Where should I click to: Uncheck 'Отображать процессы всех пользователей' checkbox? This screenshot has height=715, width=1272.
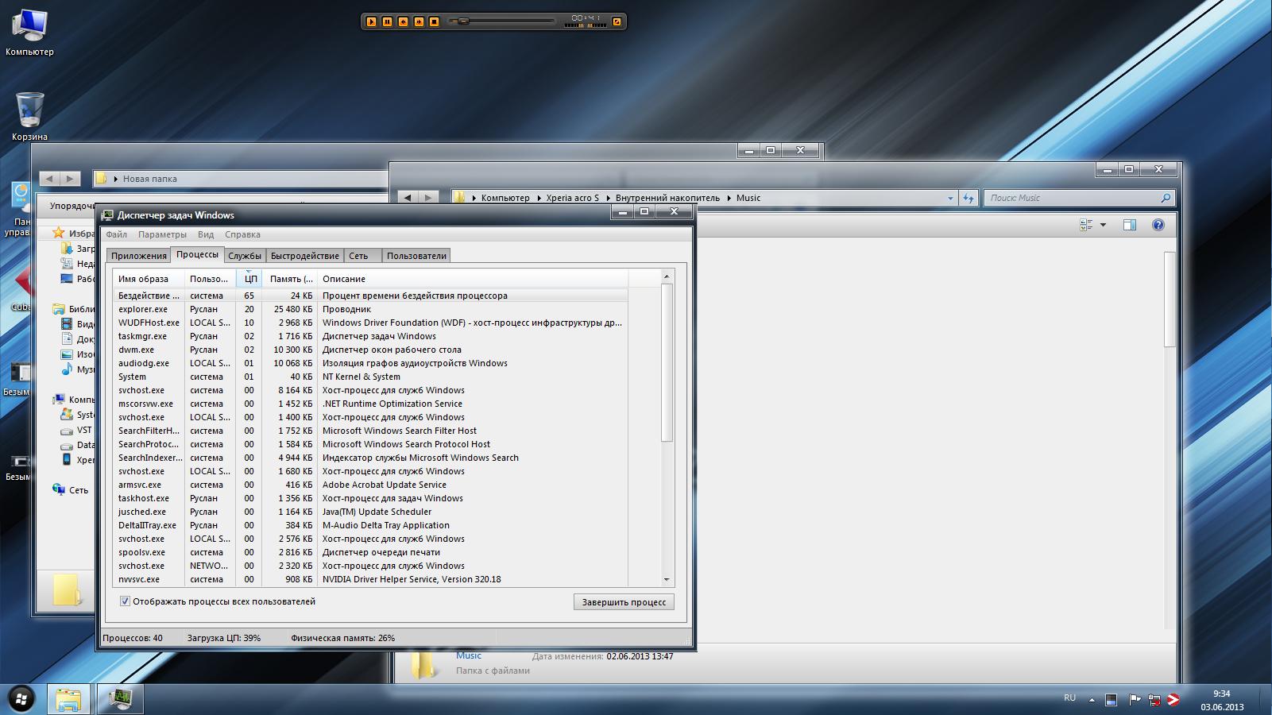(125, 601)
